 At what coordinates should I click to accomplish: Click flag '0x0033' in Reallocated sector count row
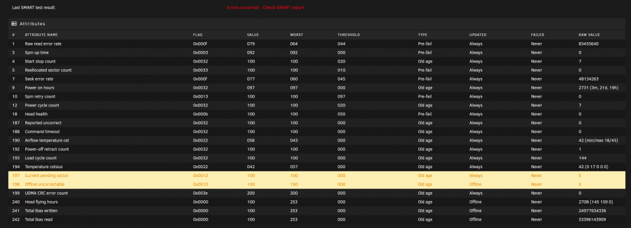(x=201, y=71)
